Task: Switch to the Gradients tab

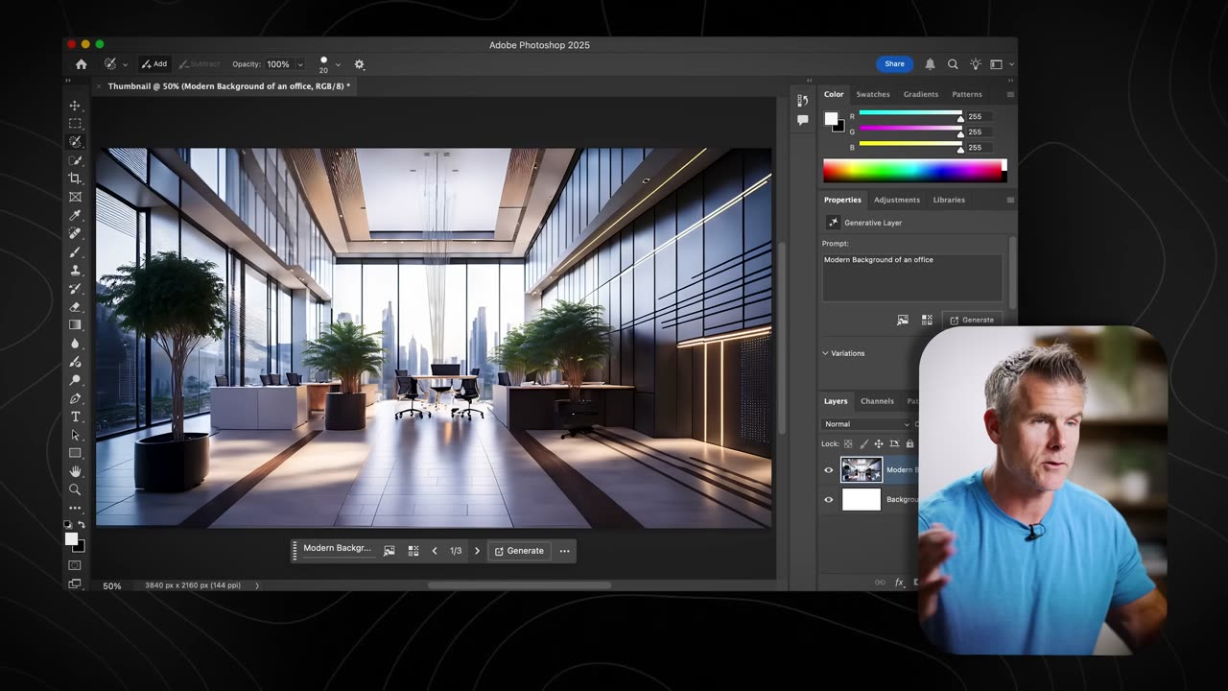Action: pyautogui.click(x=920, y=94)
